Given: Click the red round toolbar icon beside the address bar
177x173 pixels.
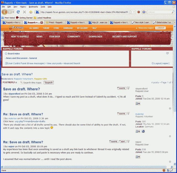Looking at the screenshot, I should coord(139,12).
